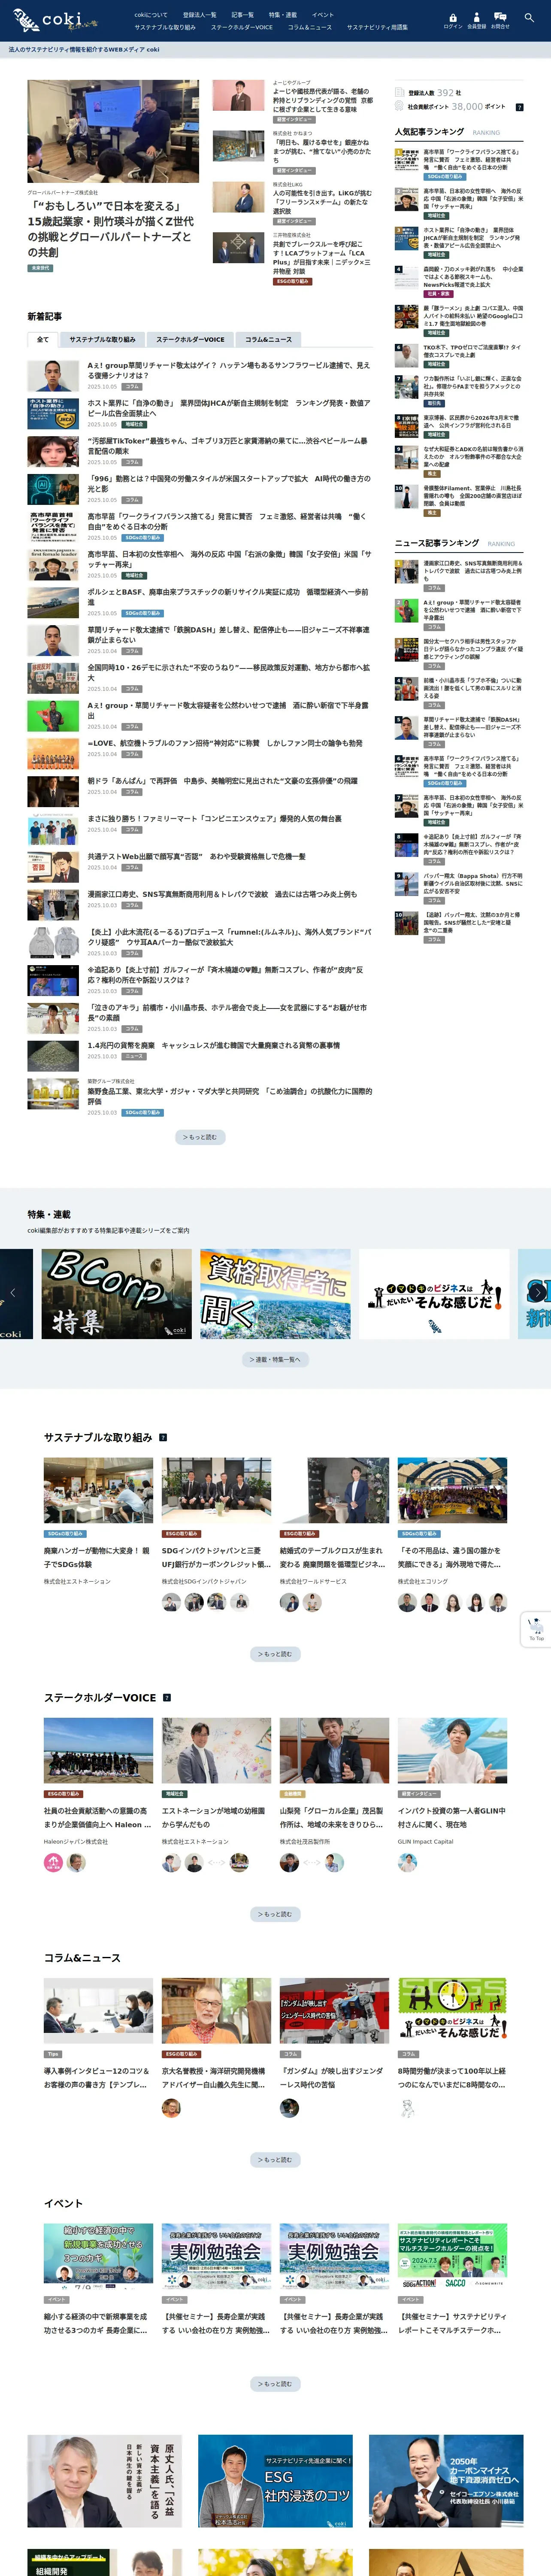Screen dimensions: 551x2576
Task: Open event card サステナビリティレポートこそマルチステークホルダー
Action: (x=452, y=2280)
